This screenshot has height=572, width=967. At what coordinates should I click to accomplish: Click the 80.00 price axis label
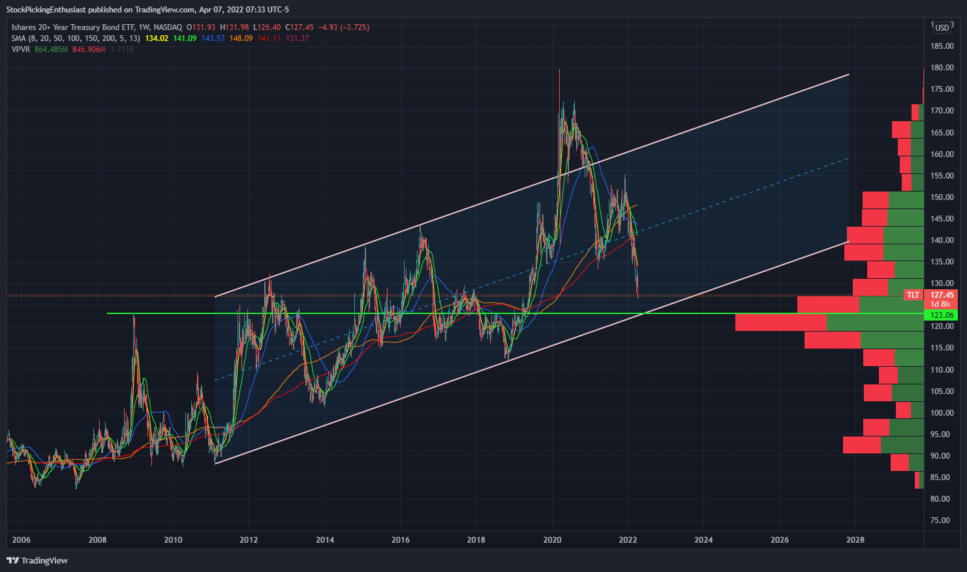940,499
